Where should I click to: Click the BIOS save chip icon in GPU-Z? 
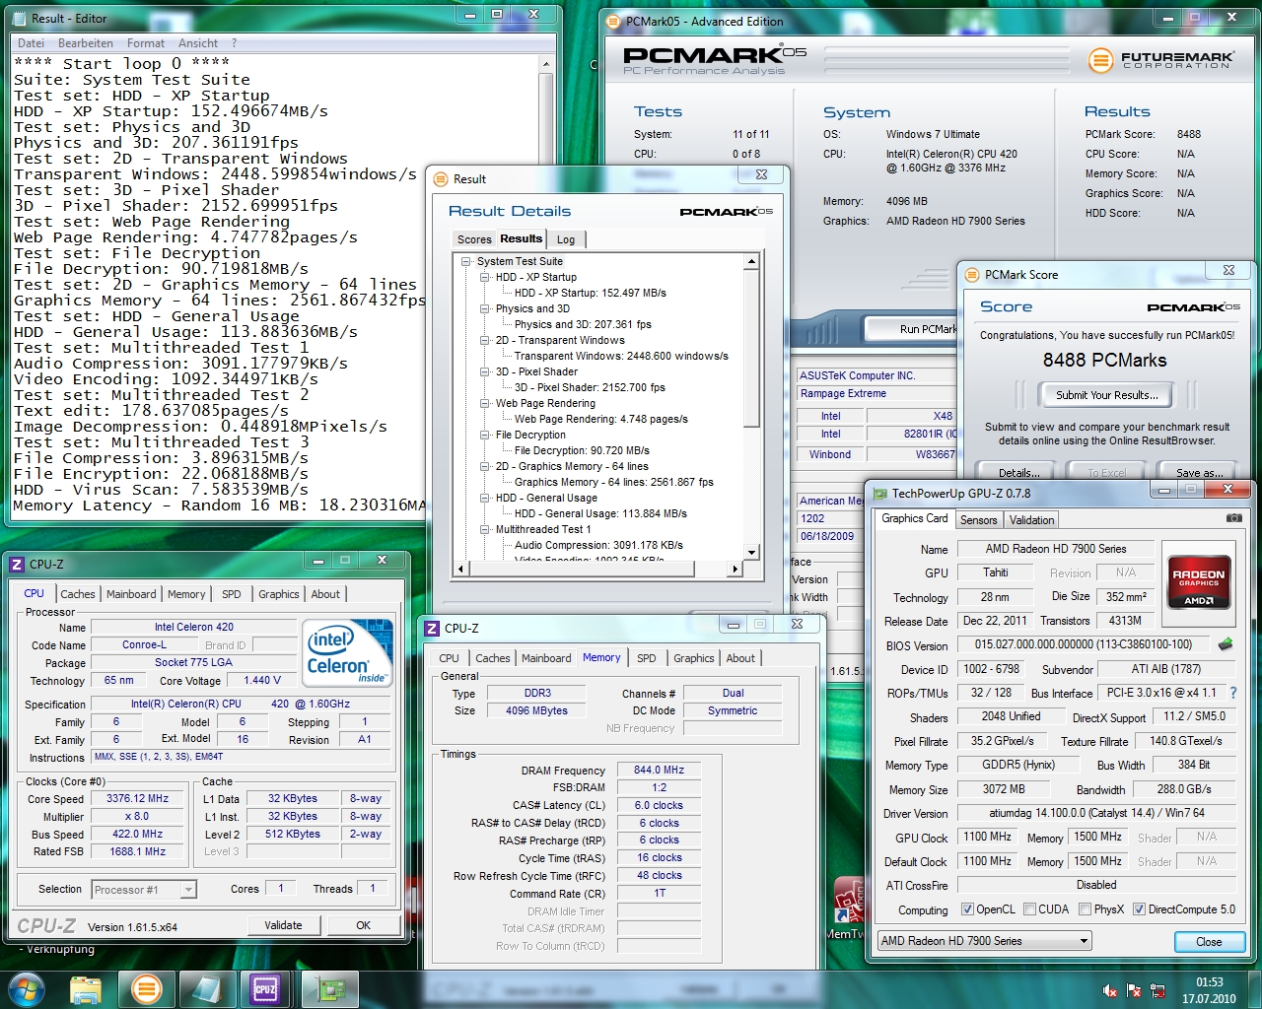click(x=1226, y=644)
